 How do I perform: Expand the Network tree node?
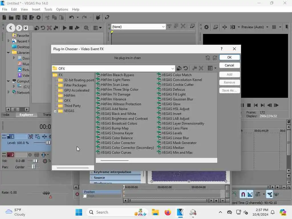tap(8, 92)
